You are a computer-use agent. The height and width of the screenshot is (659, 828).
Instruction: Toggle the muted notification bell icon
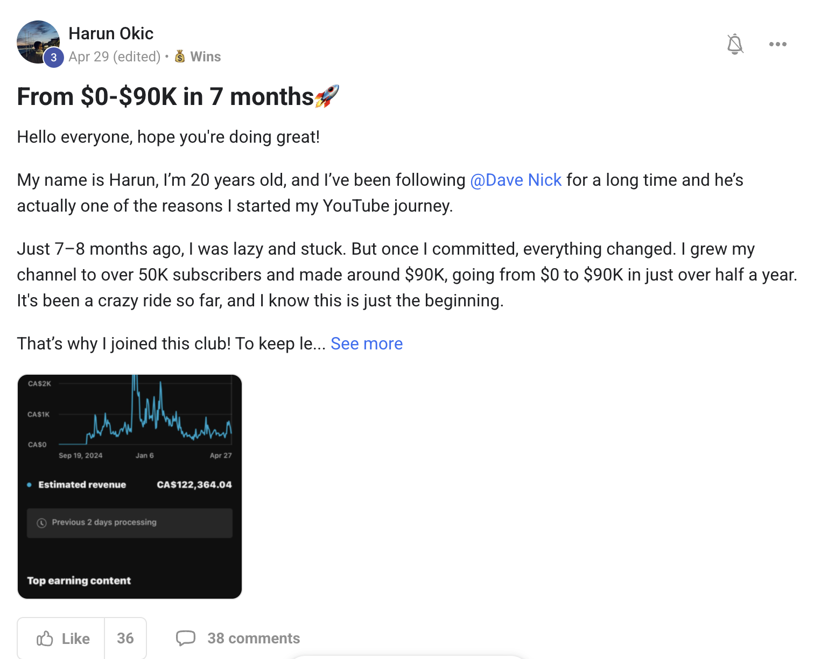[x=735, y=44]
